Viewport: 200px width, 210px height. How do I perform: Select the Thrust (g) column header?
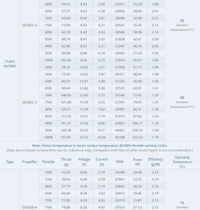click(x=66, y=162)
